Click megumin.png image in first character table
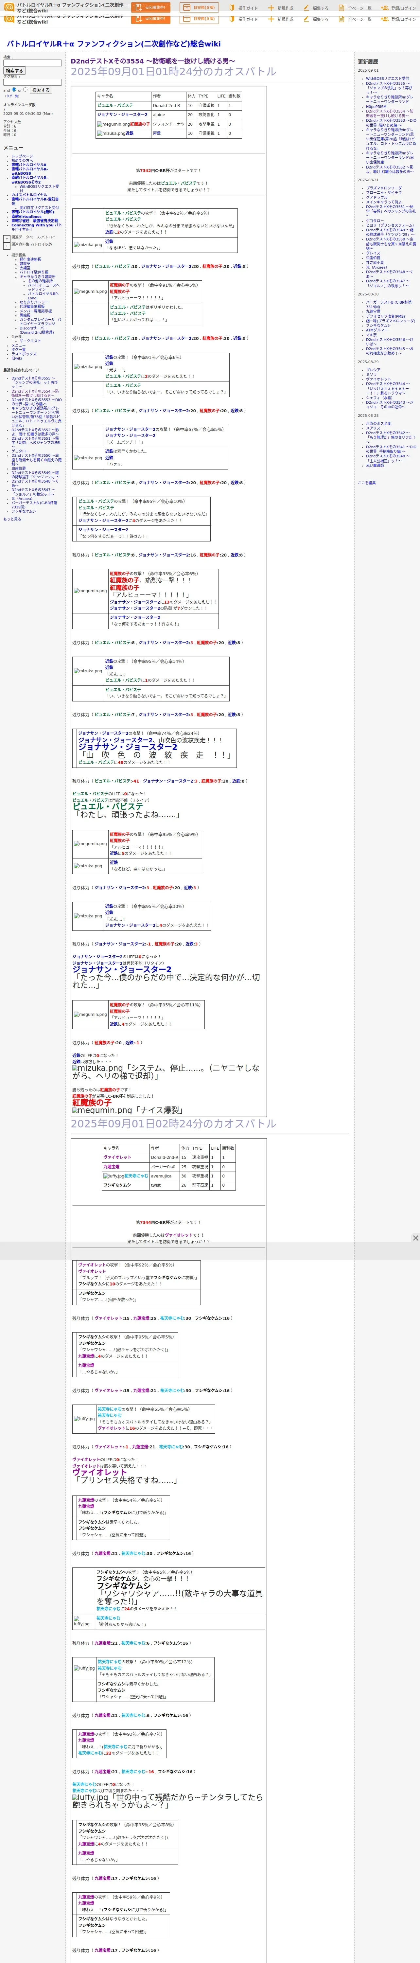The height and width of the screenshot is (1963, 420). tap(113, 124)
